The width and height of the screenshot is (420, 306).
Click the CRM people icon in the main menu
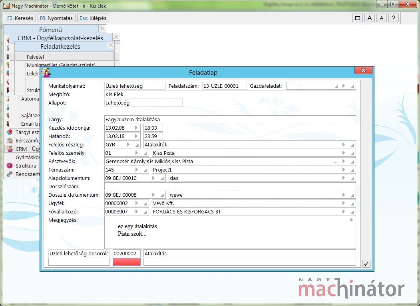pos(10,149)
